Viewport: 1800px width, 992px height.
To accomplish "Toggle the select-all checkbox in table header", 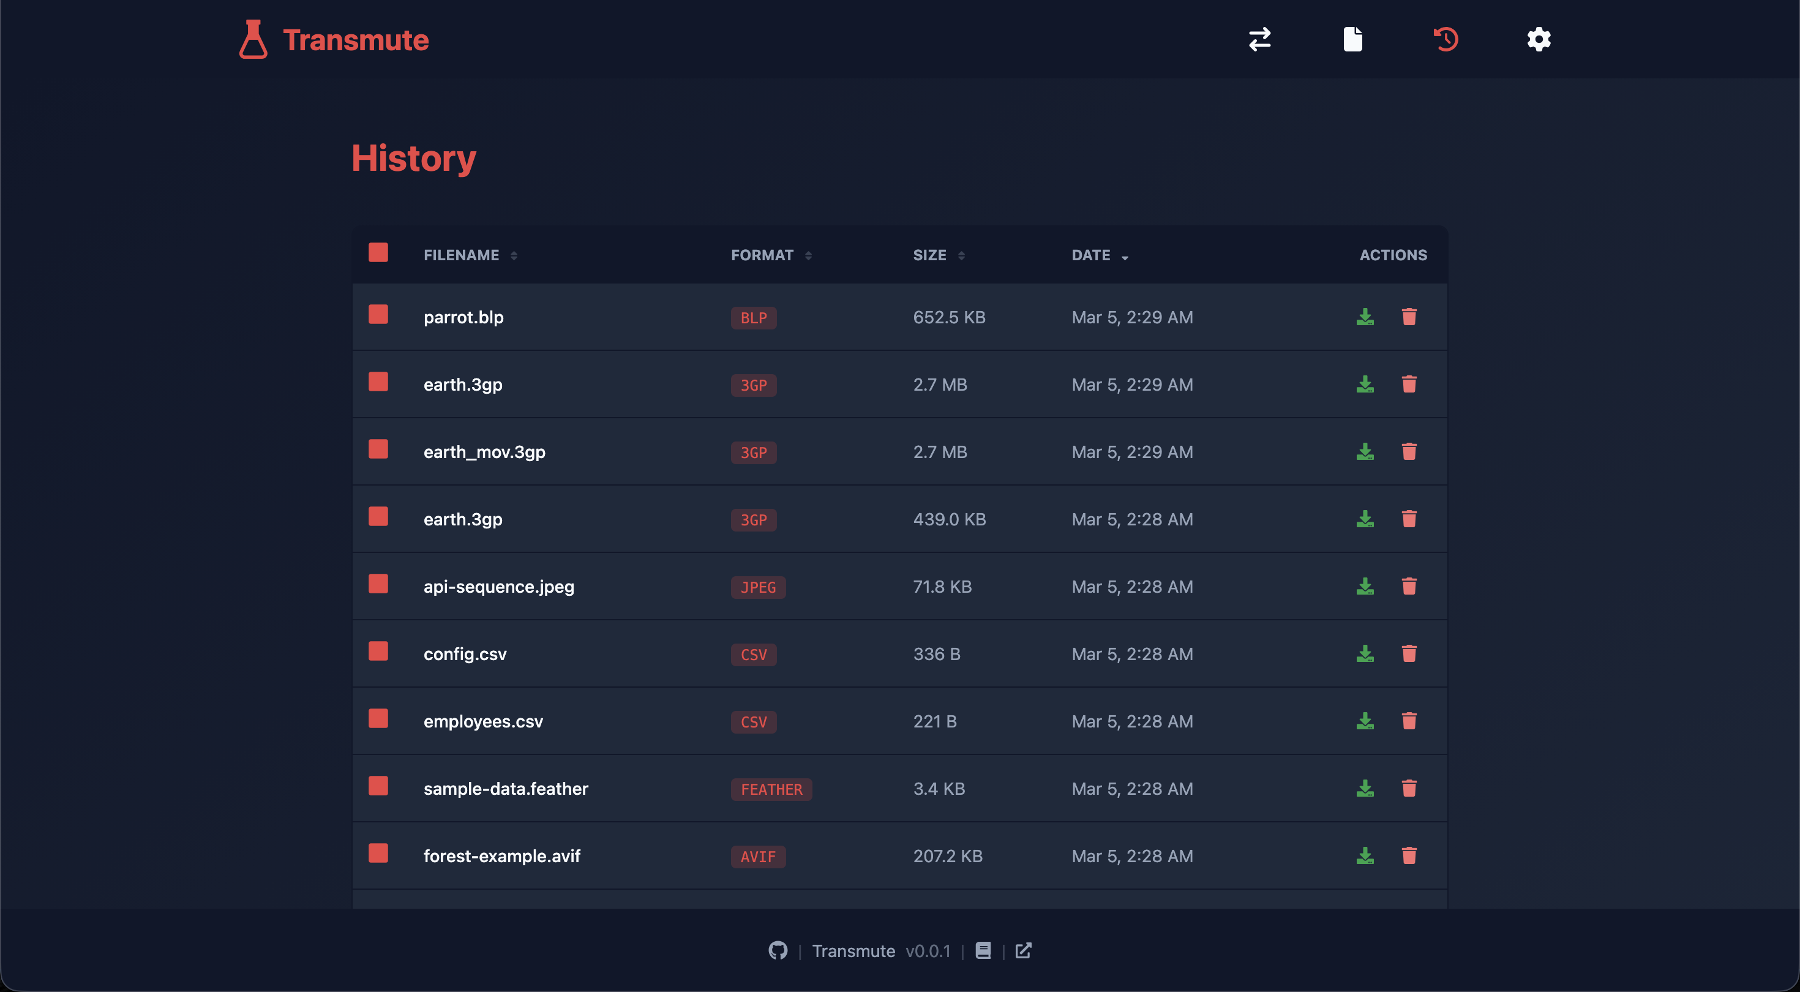I will pos(378,253).
